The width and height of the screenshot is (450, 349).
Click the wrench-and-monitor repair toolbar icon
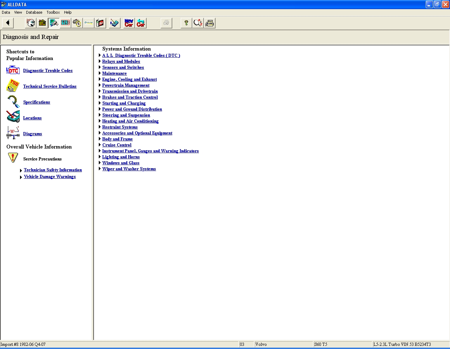pyautogui.click(x=54, y=23)
